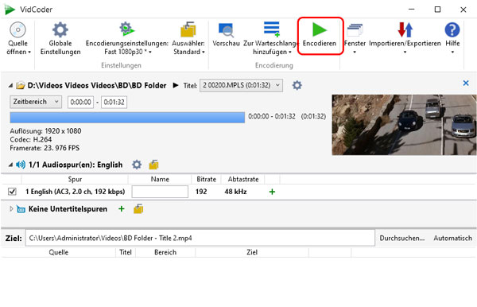The height and width of the screenshot is (307, 477).
Task: Open the Hilfe help menu
Action: pos(452,38)
